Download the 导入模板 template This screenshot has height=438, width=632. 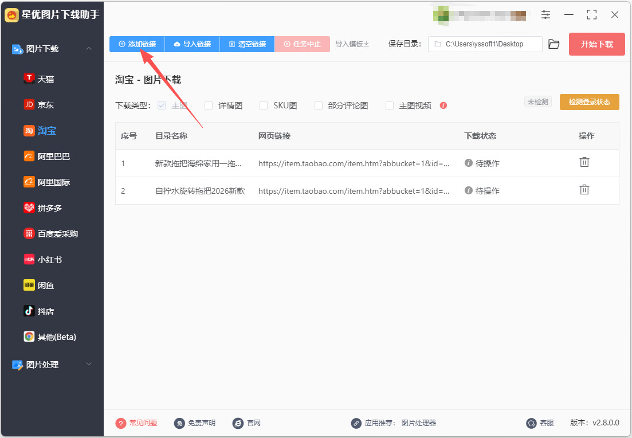[x=352, y=44]
